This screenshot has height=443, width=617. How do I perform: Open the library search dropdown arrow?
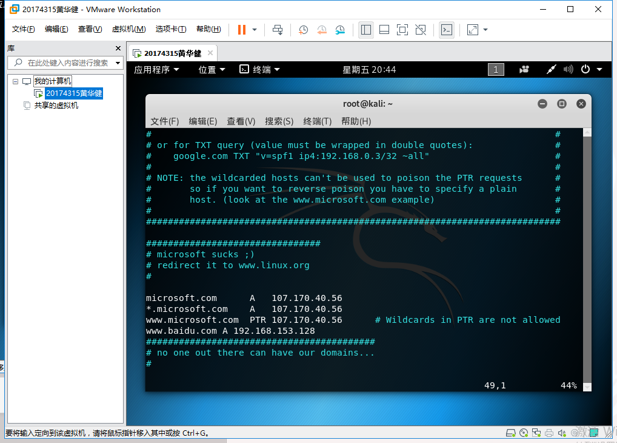coord(118,63)
